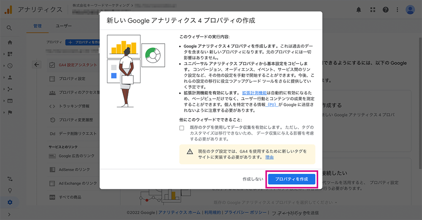Open the realtime clock icon in sidebar
The height and width of the screenshot is (220, 422).
(x=10, y=66)
